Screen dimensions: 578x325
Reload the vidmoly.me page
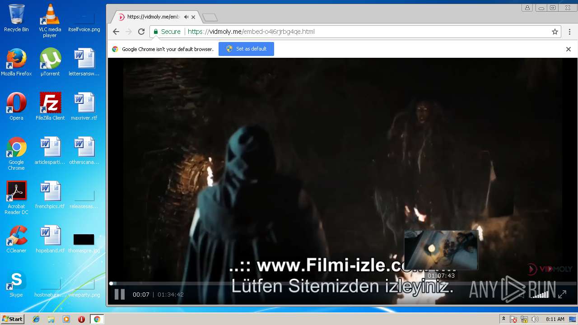pyautogui.click(x=141, y=32)
